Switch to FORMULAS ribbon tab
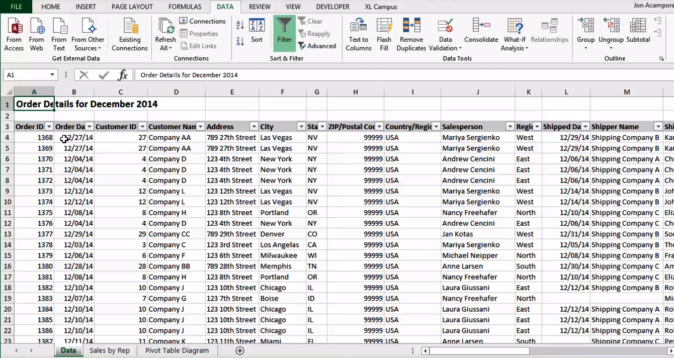Image resolution: width=674 pixels, height=358 pixels. pyautogui.click(x=185, y=7)
